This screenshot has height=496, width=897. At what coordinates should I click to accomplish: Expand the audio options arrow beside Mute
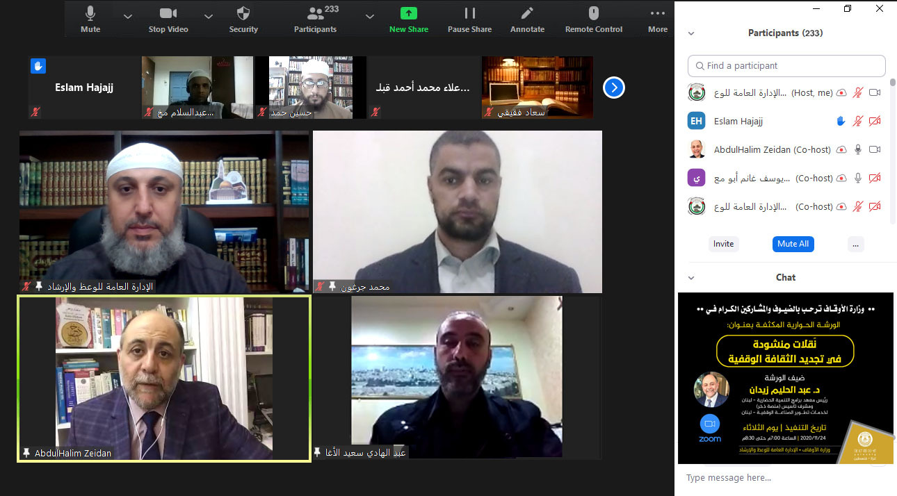click(x=127, y=16)
